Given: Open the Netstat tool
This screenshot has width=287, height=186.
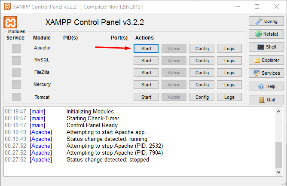Looking at the screenshot, I should 266,34.
